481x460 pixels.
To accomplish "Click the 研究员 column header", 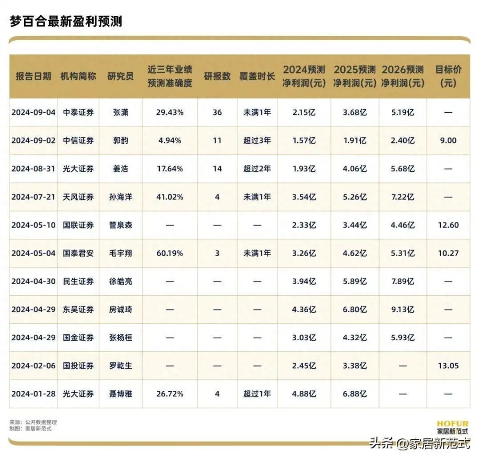I will click(120, 76).
